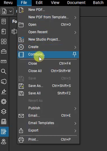Image resolution: width=107 pixels, height=151 pixels.
Task: Click the Print printer icon
Action: [21, 140]
